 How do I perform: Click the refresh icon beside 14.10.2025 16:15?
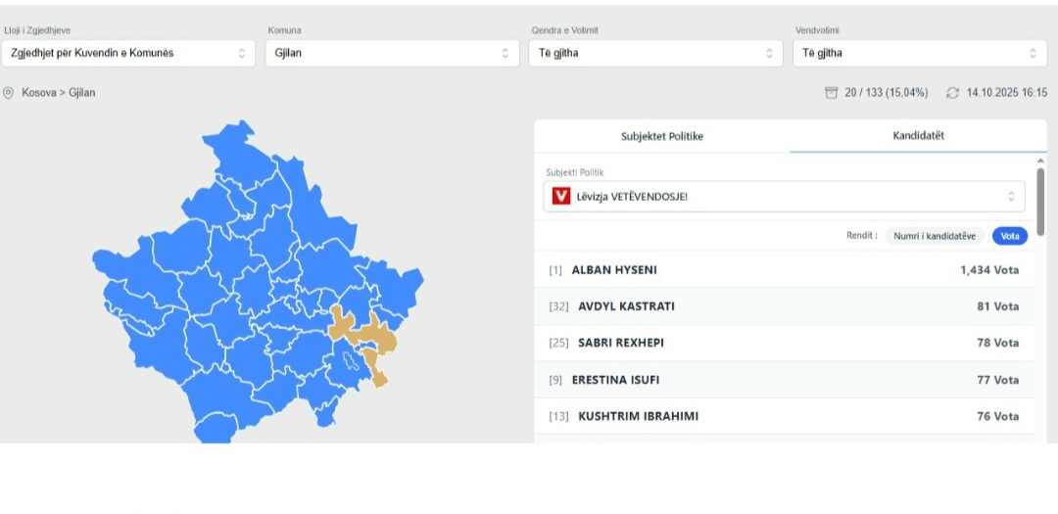(x=952, y=93)
